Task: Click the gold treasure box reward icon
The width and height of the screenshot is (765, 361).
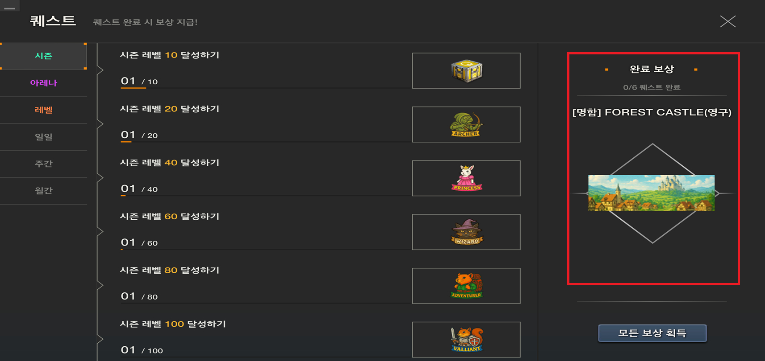Action: (466, 71)
